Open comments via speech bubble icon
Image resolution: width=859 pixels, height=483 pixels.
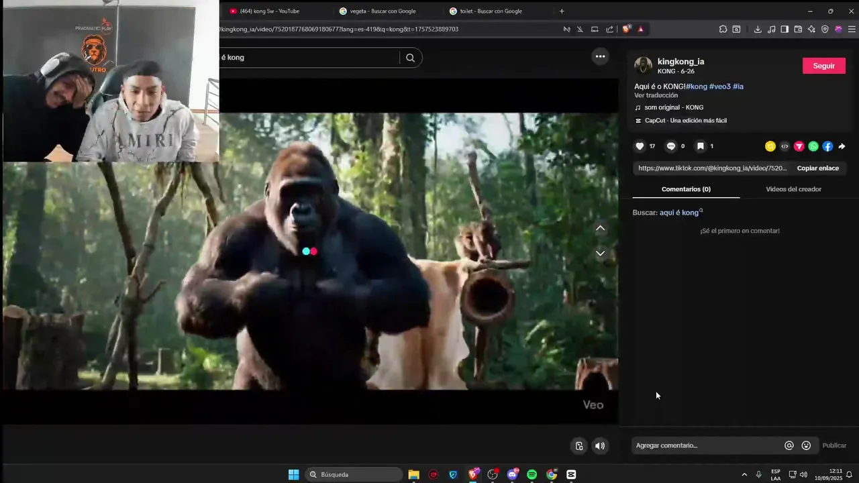pyautogui.click(x=670, y=146)
